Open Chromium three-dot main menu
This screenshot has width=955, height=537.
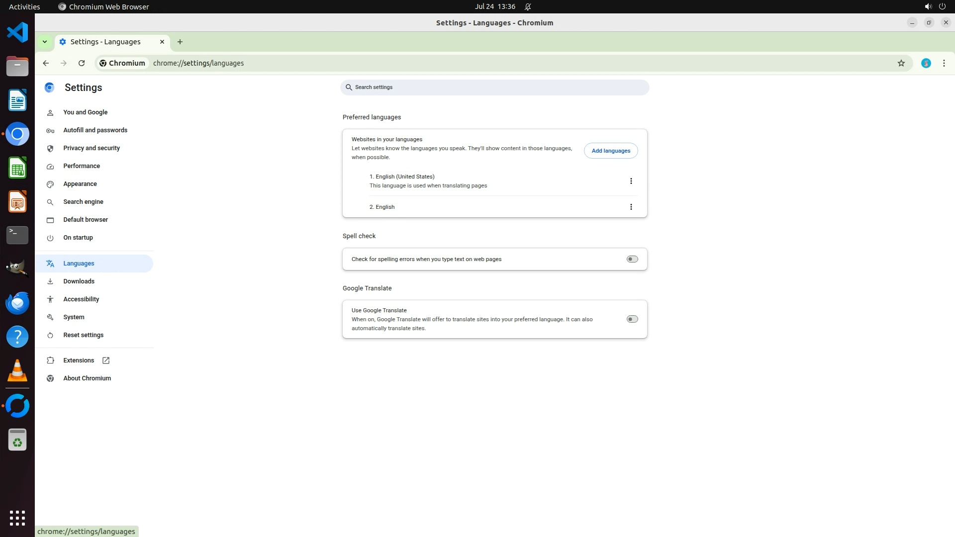944,63
